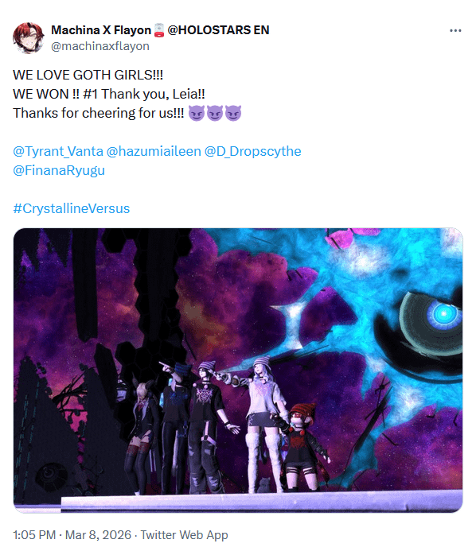476x555 pixels.
Task: Click the tweet text WE LOVE GOTH GIRLS
Action: tap(88, 75)
